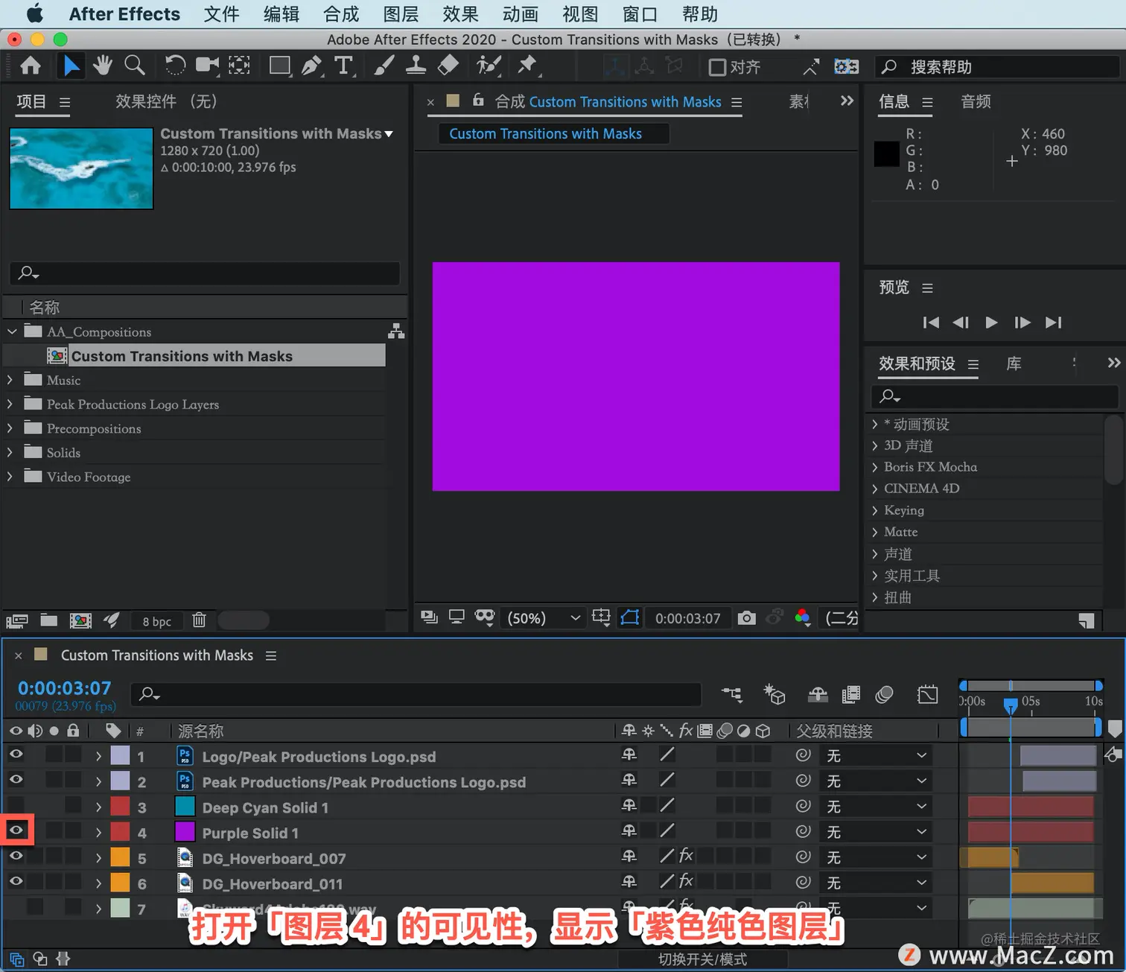
Task: Open the 效果 menu
Action: click(460, 14)
